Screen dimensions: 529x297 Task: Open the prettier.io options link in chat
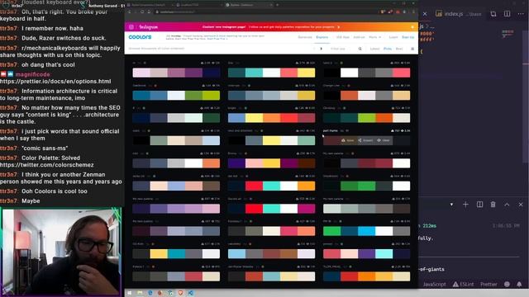[x=55, y=82]
